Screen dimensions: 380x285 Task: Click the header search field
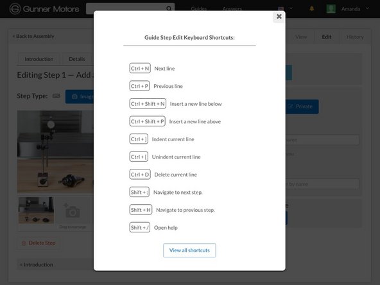[x=130, y=9]
